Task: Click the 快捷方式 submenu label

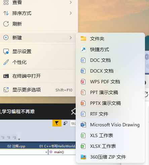Action: tap(100, 49)
